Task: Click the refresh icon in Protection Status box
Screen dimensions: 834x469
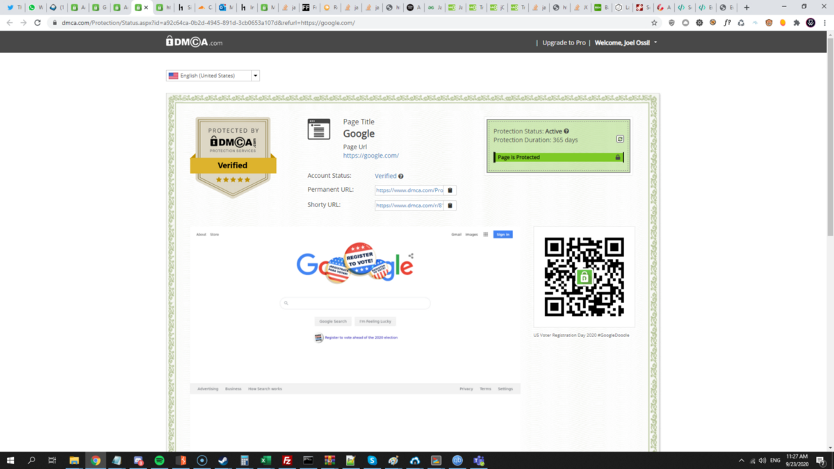Action: [620, 139]
